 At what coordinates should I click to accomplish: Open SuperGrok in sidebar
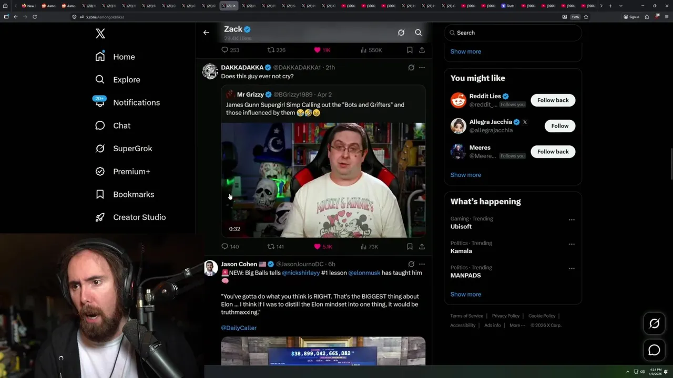pyautogui.click(x=124, y=149)
